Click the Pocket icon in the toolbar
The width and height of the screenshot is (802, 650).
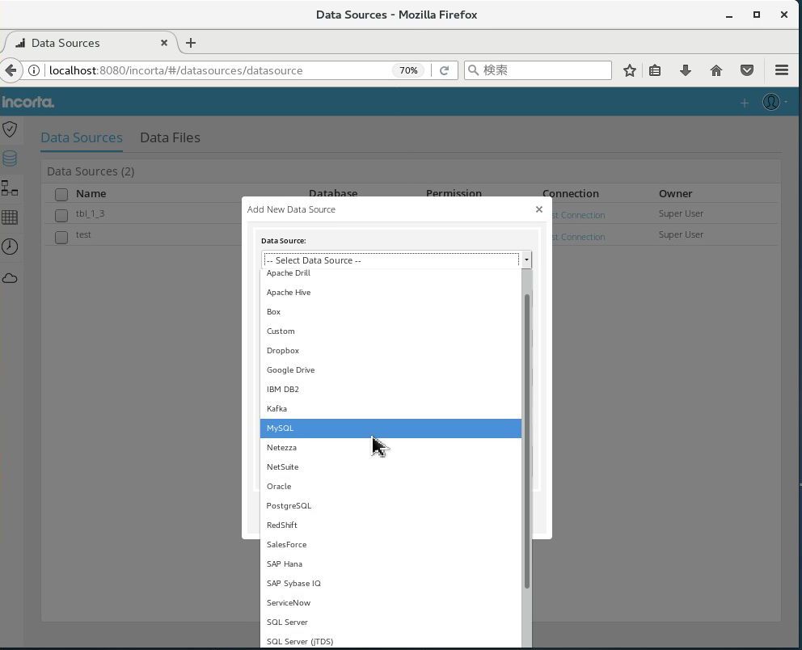[x=747, y=70]
